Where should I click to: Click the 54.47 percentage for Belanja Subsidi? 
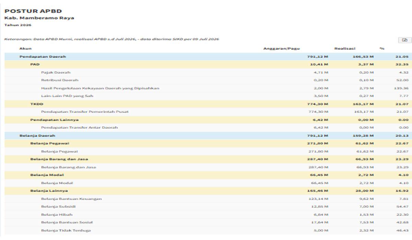[x=403, y=206]
